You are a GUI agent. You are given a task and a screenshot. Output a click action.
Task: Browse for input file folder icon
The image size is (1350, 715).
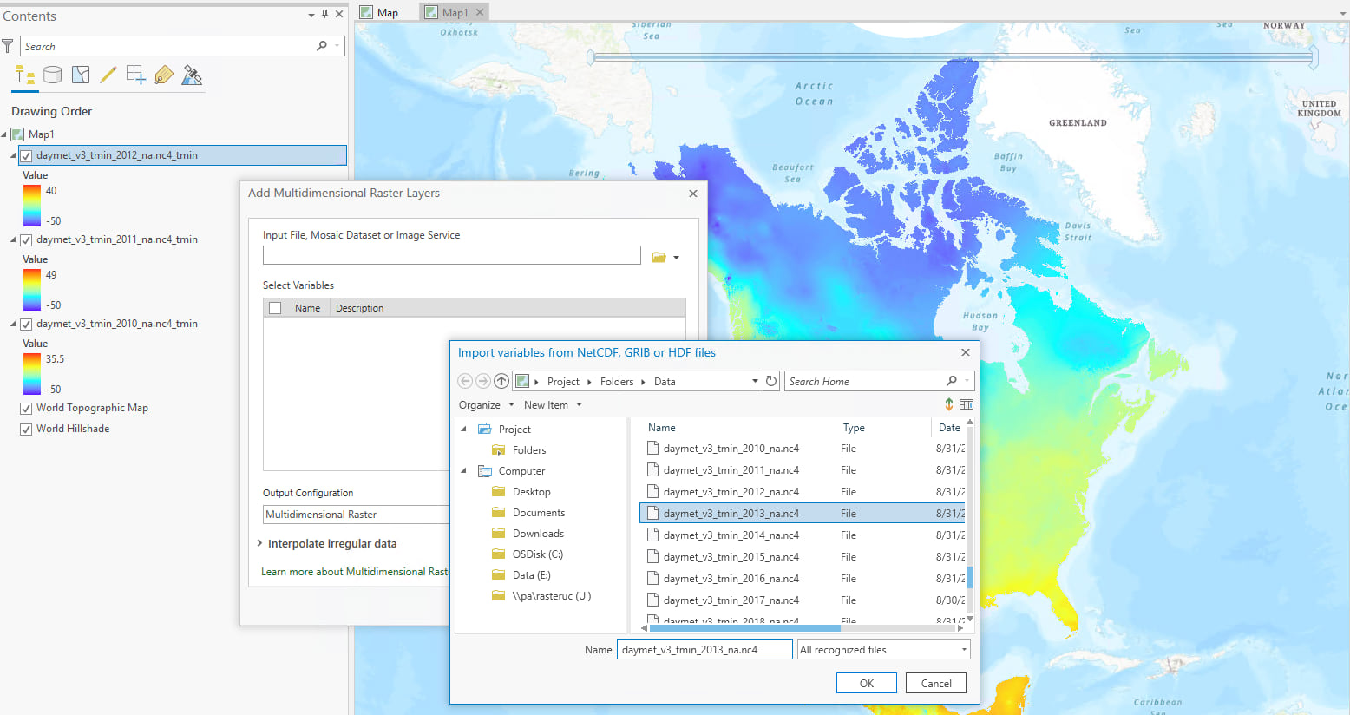tap(659, 257)
